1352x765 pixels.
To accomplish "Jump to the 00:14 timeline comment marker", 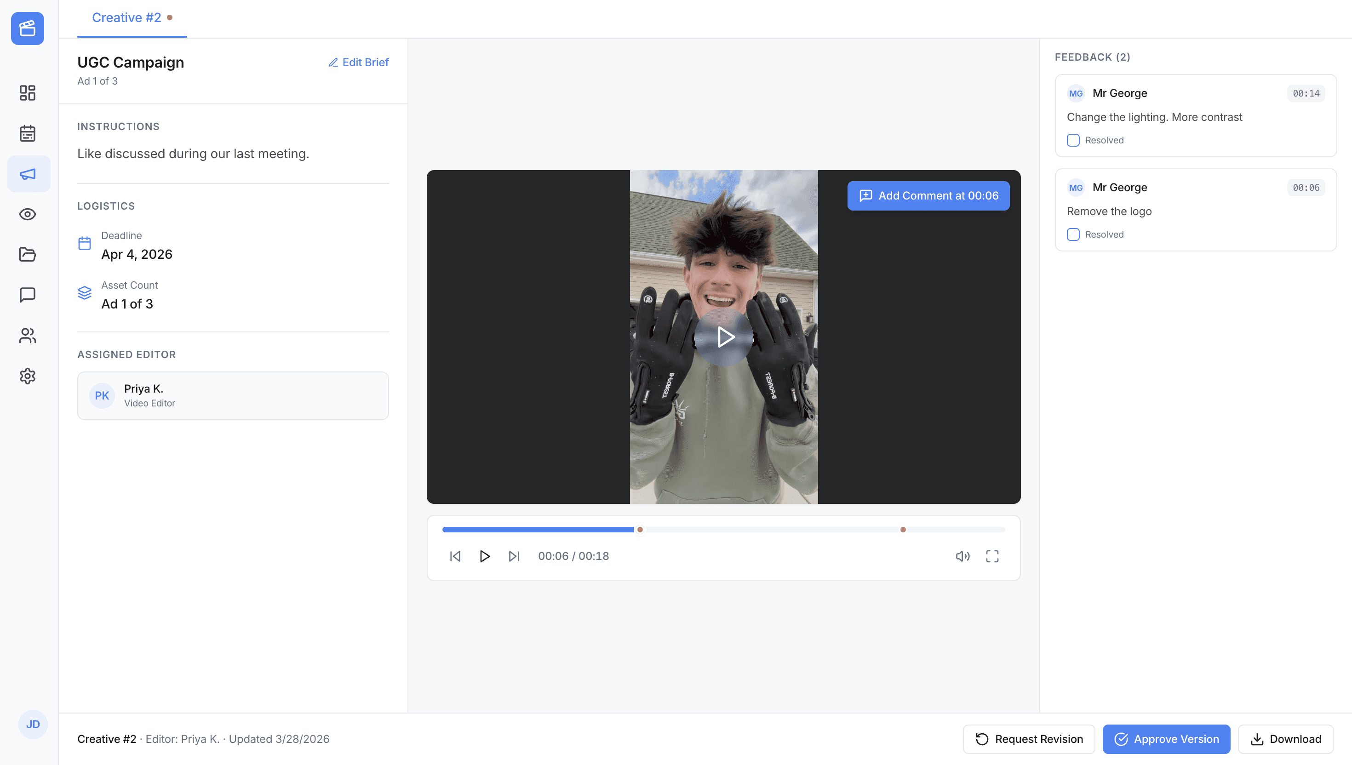I will point(903,530).
